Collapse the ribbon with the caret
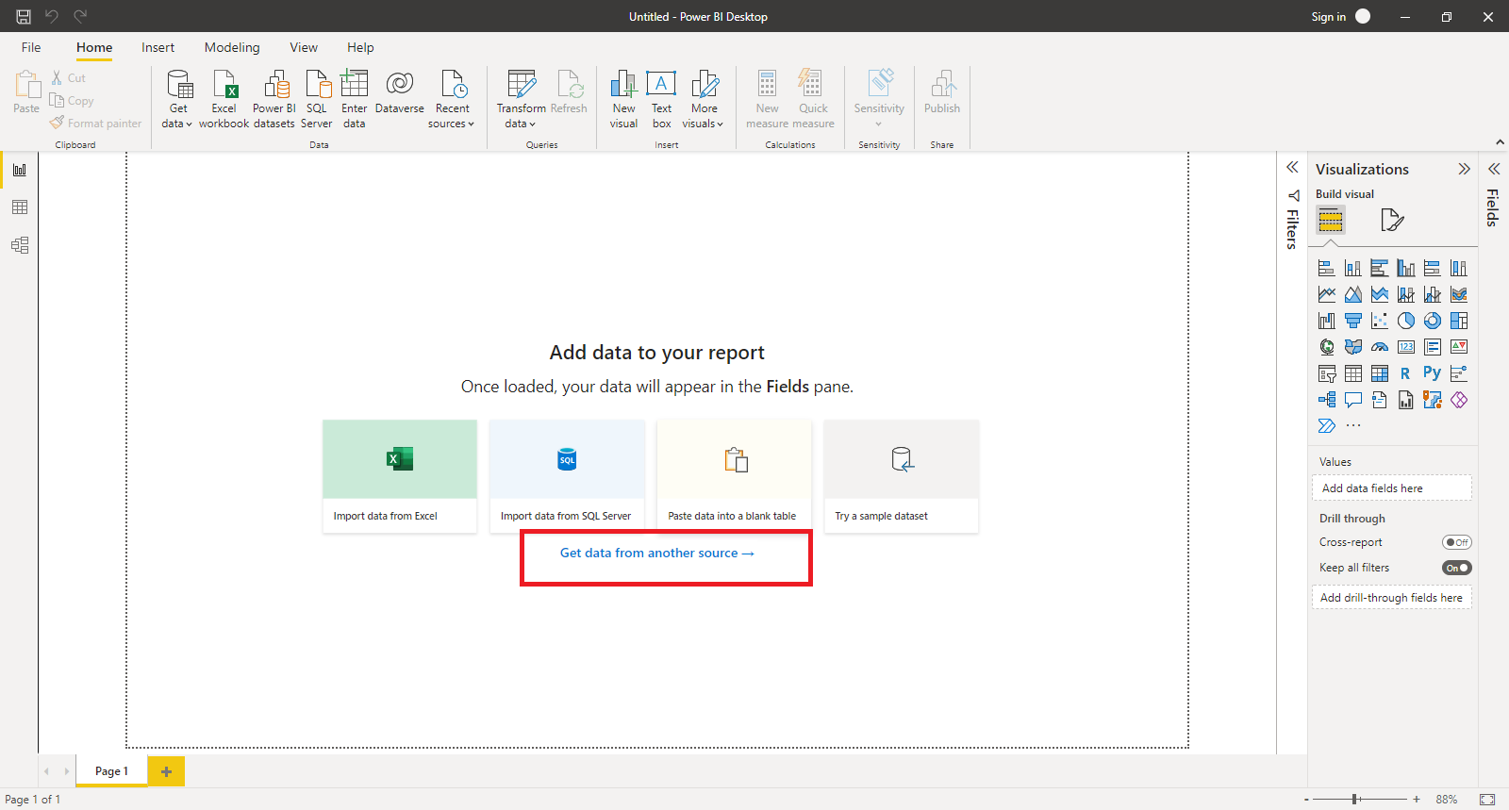Screen dimensions: 1509x810 1500,142
